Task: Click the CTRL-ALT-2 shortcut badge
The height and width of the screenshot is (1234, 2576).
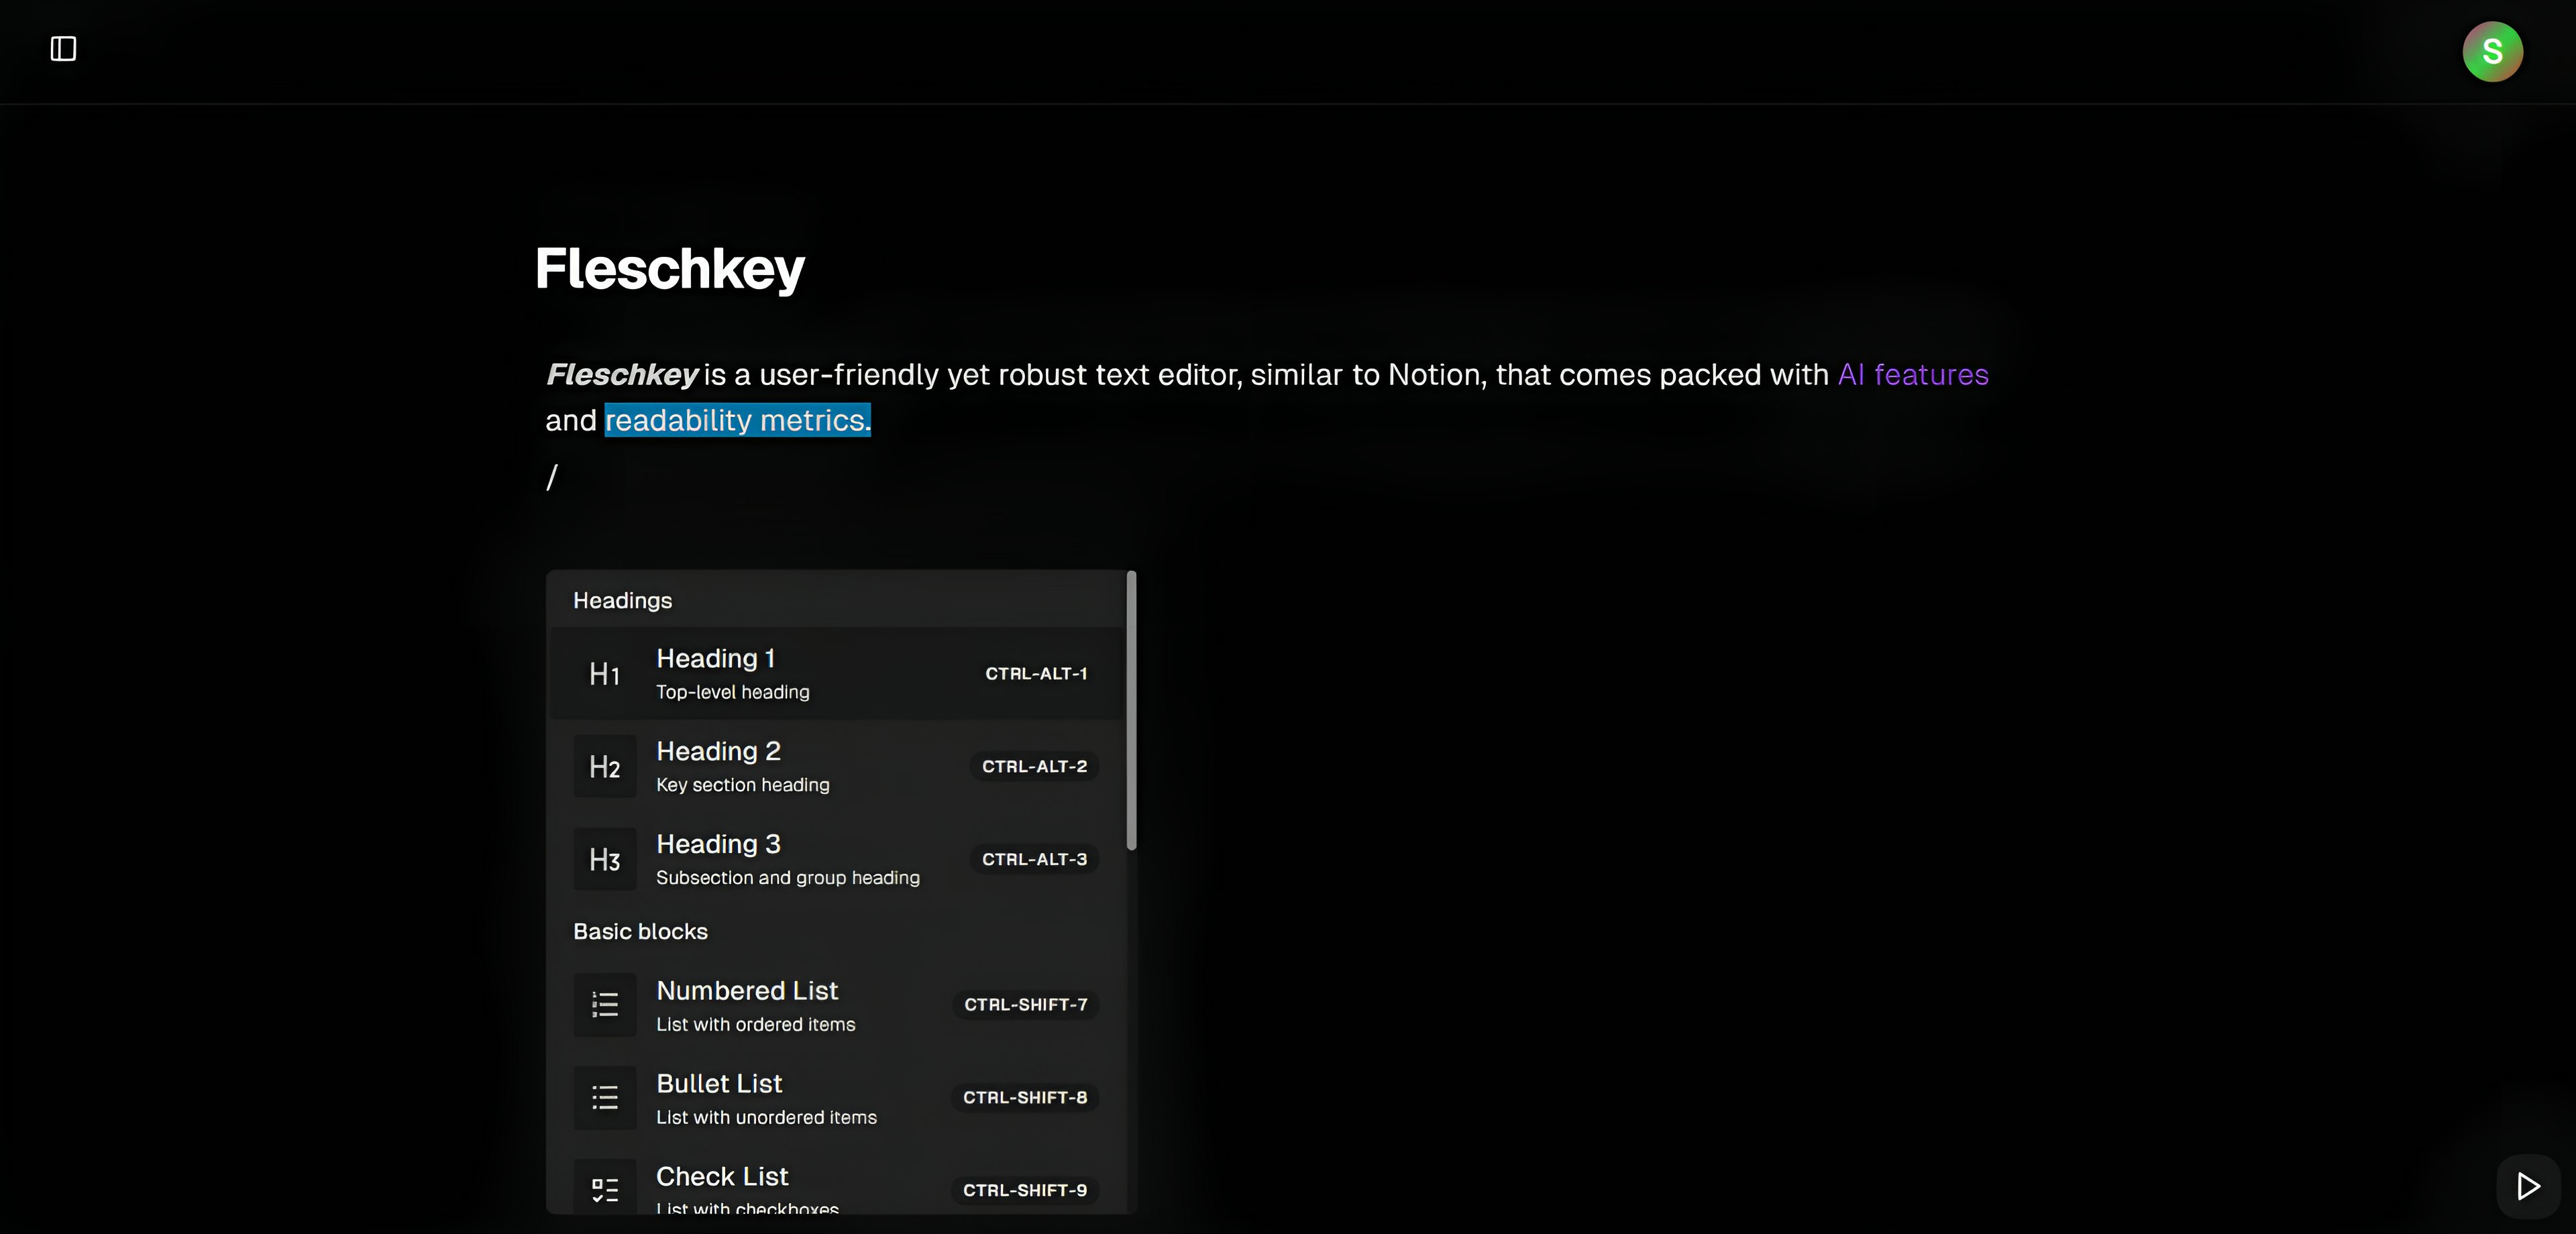Action: pos(1034,767)
